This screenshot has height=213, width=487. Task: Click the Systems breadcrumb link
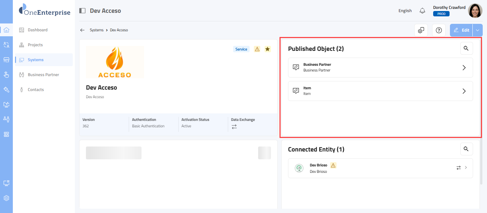click(x=97, y=30)
